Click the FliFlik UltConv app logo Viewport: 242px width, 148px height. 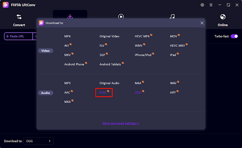[x=6, y=5]
